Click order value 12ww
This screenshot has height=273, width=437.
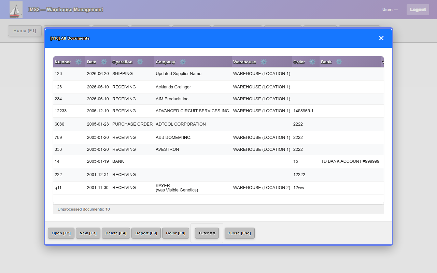click(299, 188)
